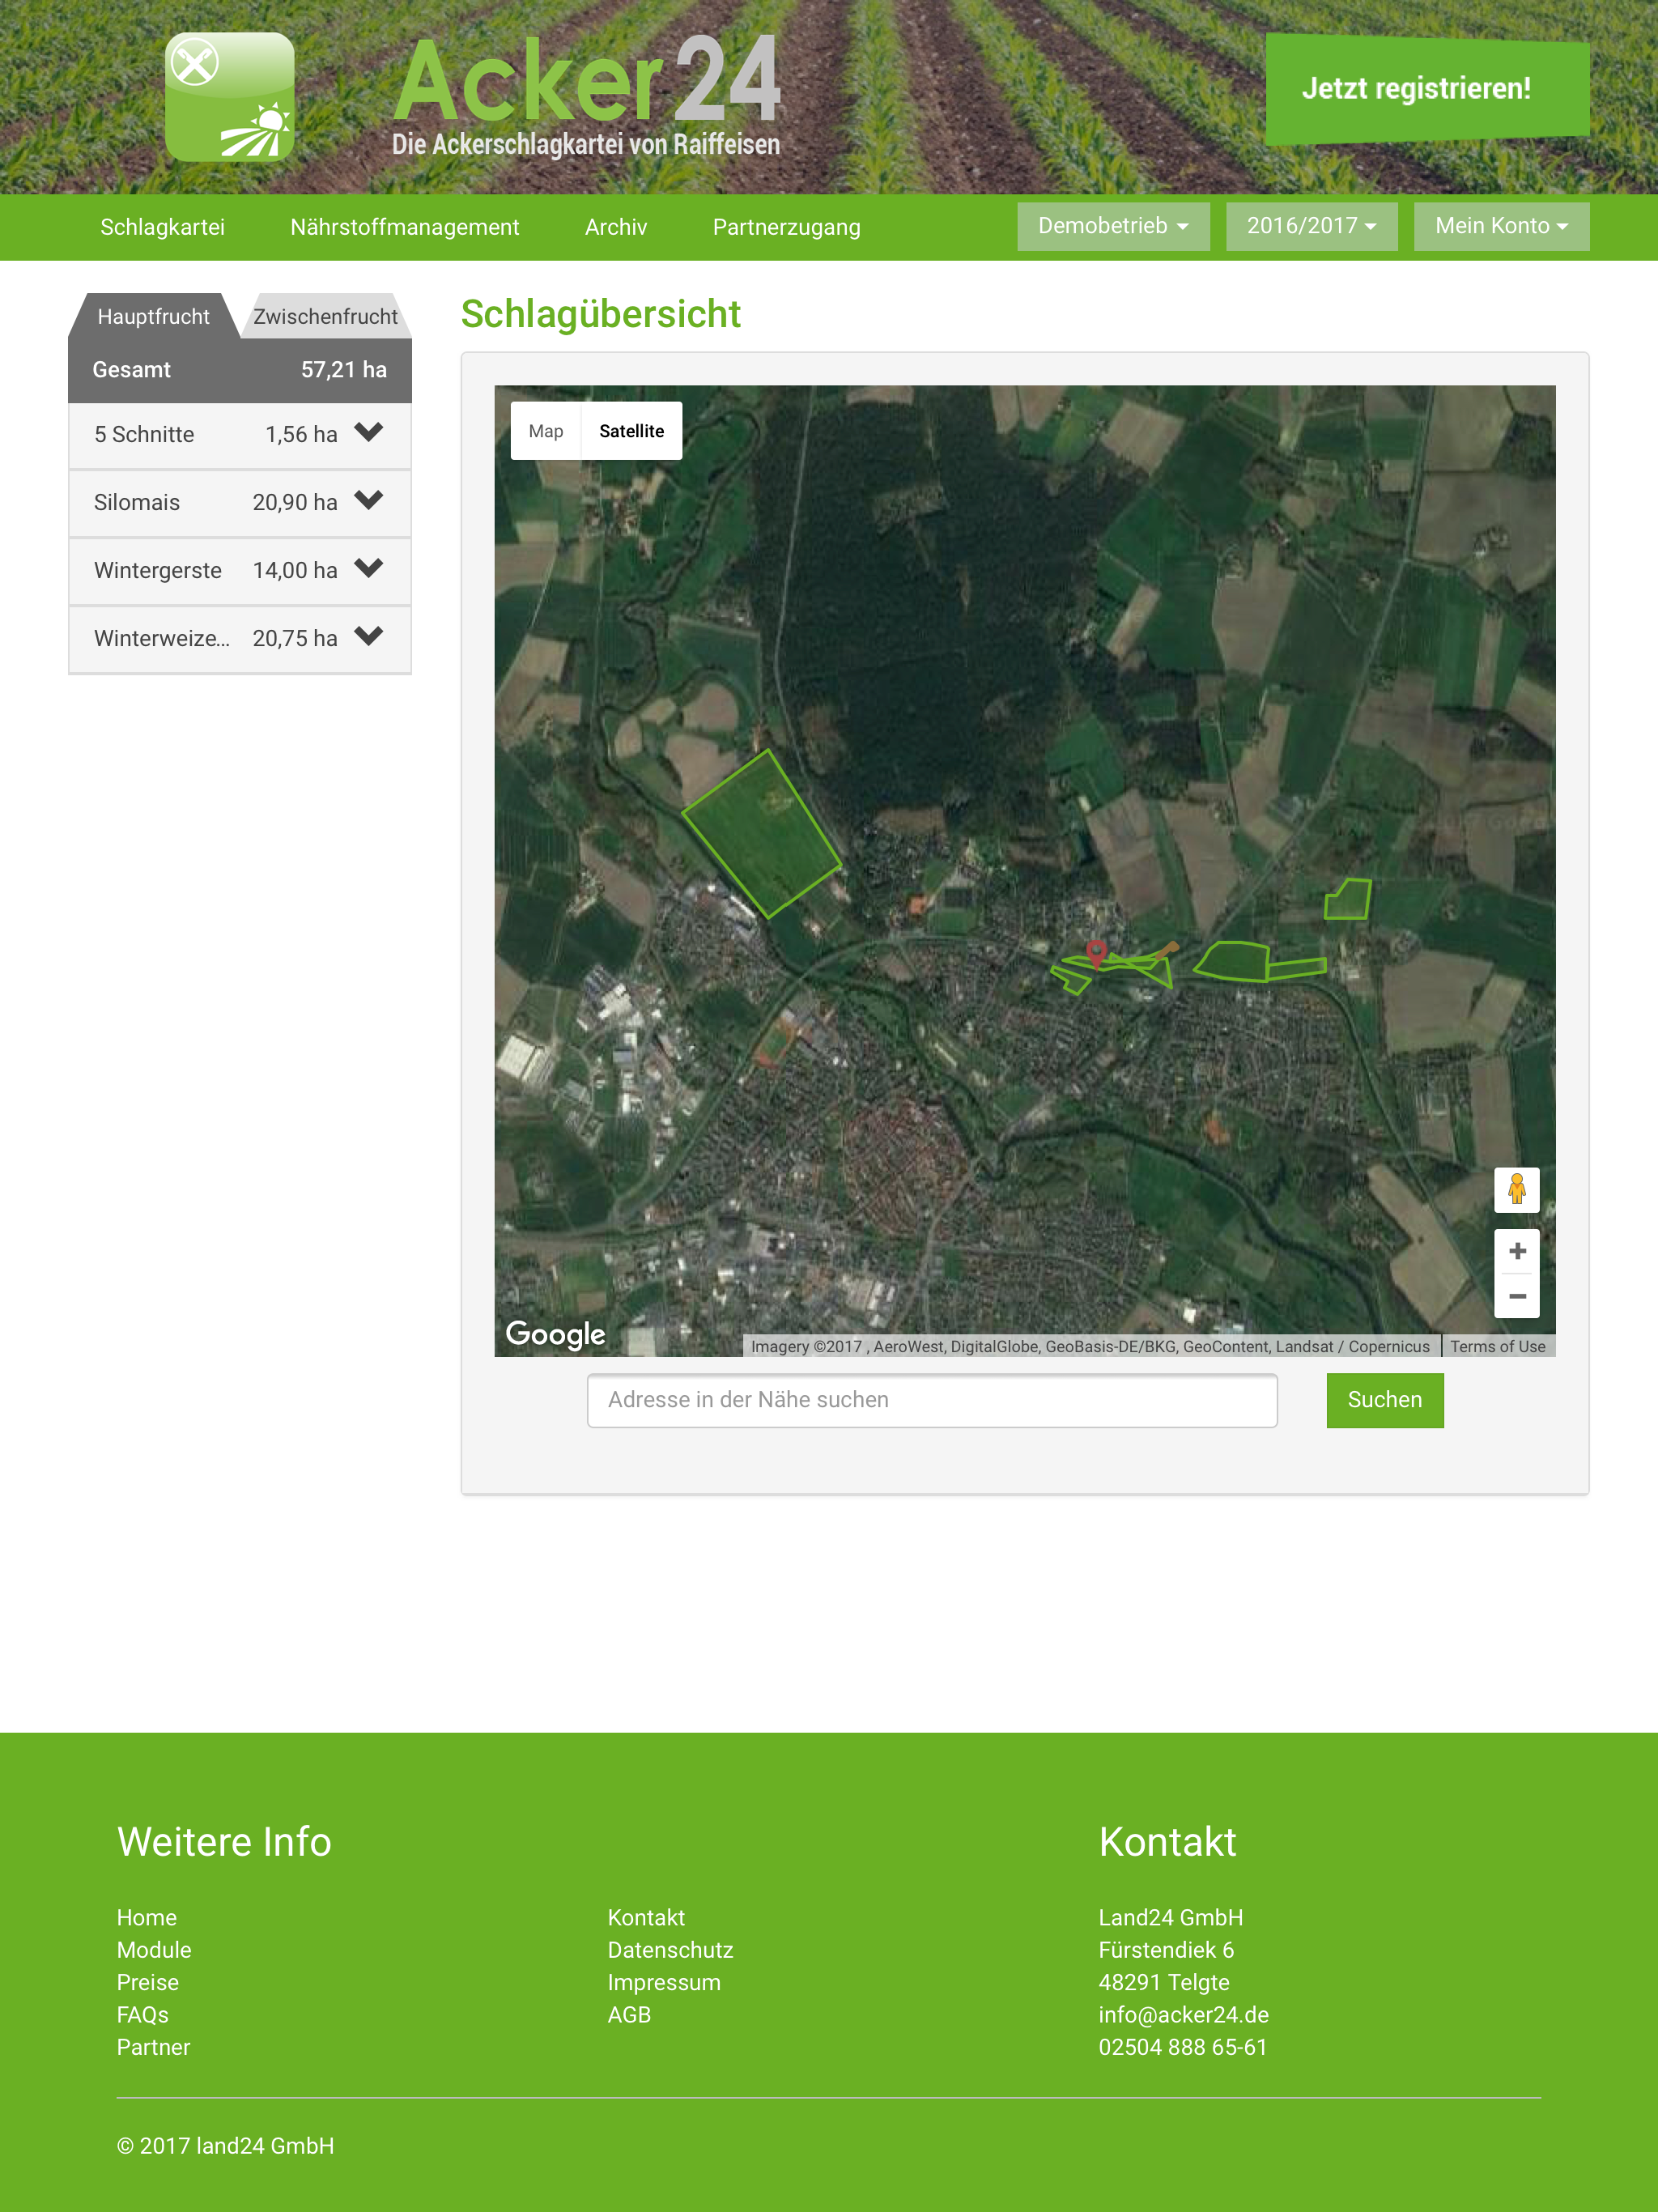Click the 48291 Telgte address line
This screenshot has height=2212, width=1658.
click(x=1164, y=1982)
